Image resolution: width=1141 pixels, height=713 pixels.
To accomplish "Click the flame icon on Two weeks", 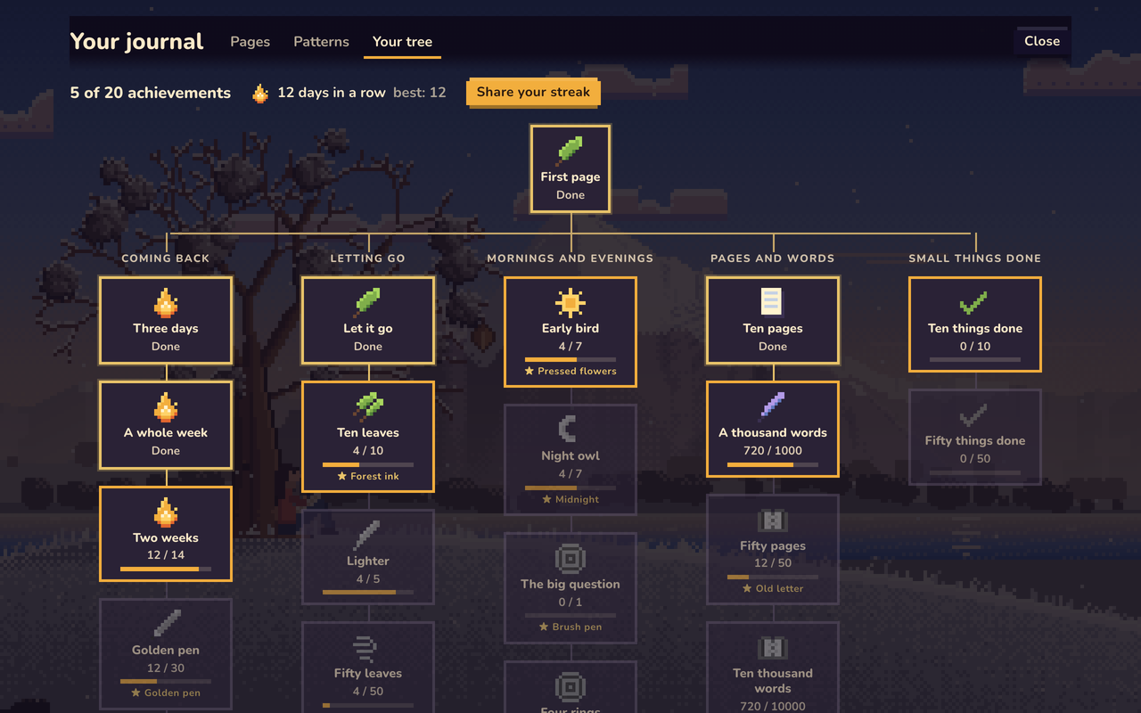I will (166, 512).
